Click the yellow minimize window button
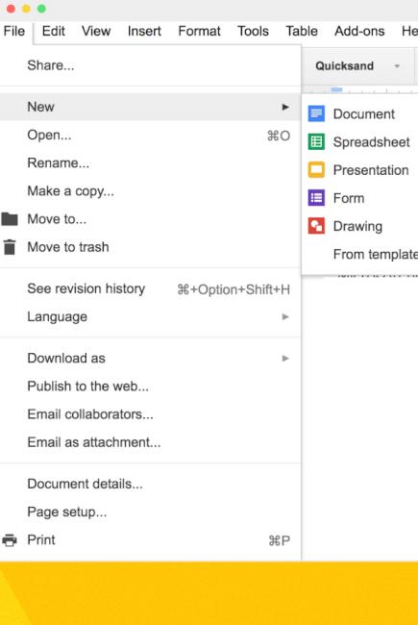The height and width of the screenshot is (625, 418). coord(26,9)
